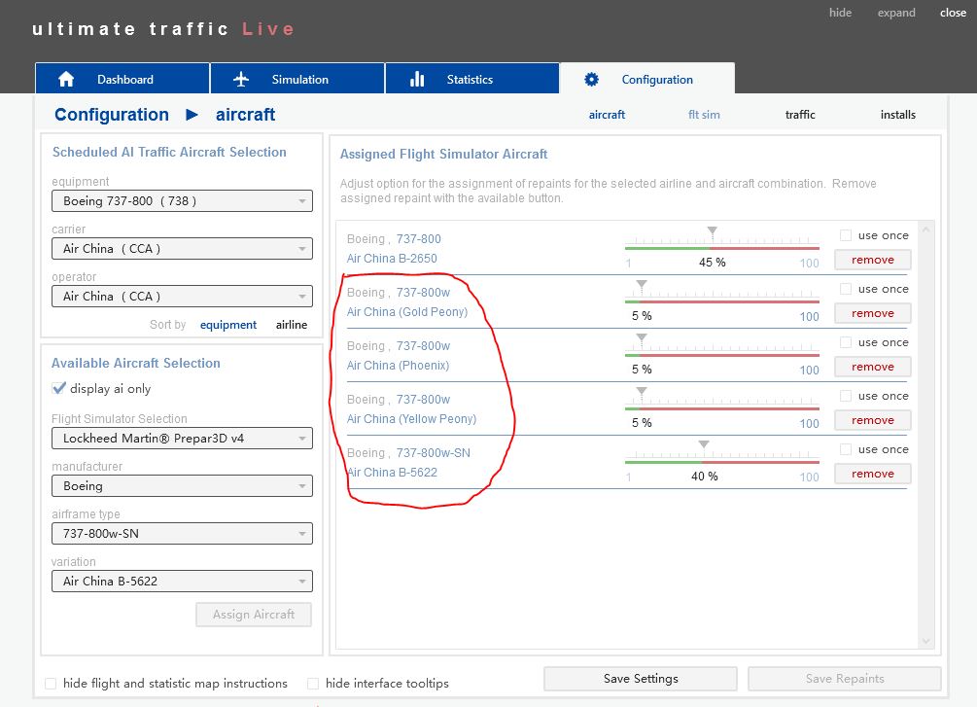The height and width of the screenshot is (707, 977).
Task: Check use once for Air China (Yellow Peony)
Action: (x=846, y=396)
